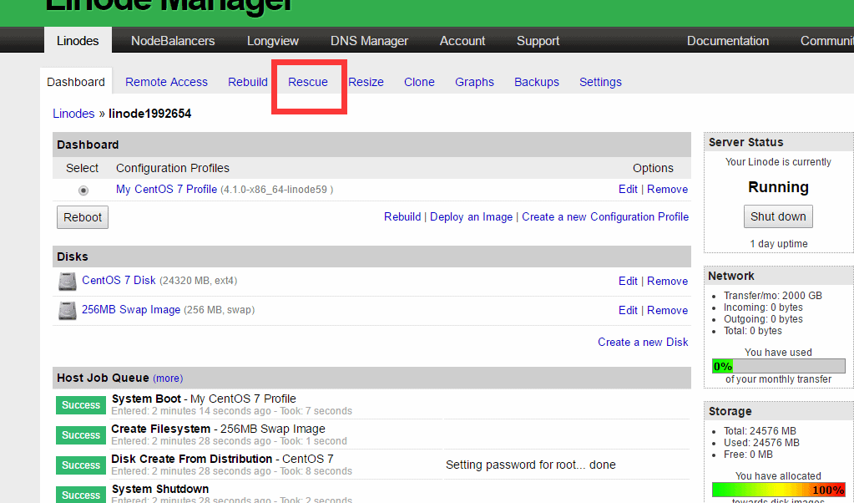This screenshot has width=854, height=503.
Task: Click Create a new Configuration Profile
Action: 605,217
